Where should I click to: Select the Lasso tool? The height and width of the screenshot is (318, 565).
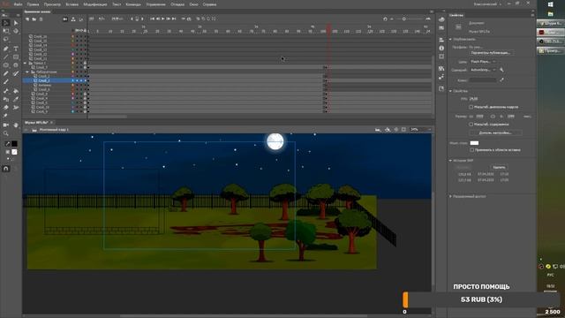pyautogui.click(x=6, y=39)
